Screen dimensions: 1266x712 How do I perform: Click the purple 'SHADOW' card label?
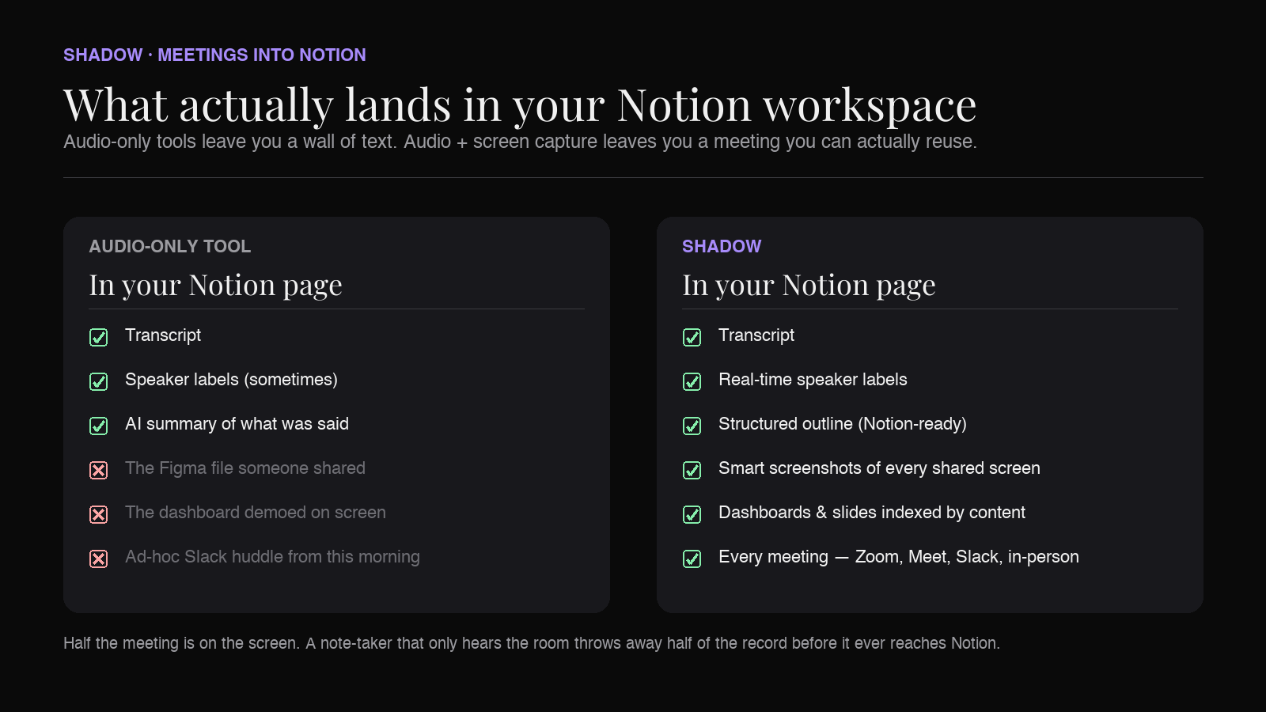(x=722, y=246)
